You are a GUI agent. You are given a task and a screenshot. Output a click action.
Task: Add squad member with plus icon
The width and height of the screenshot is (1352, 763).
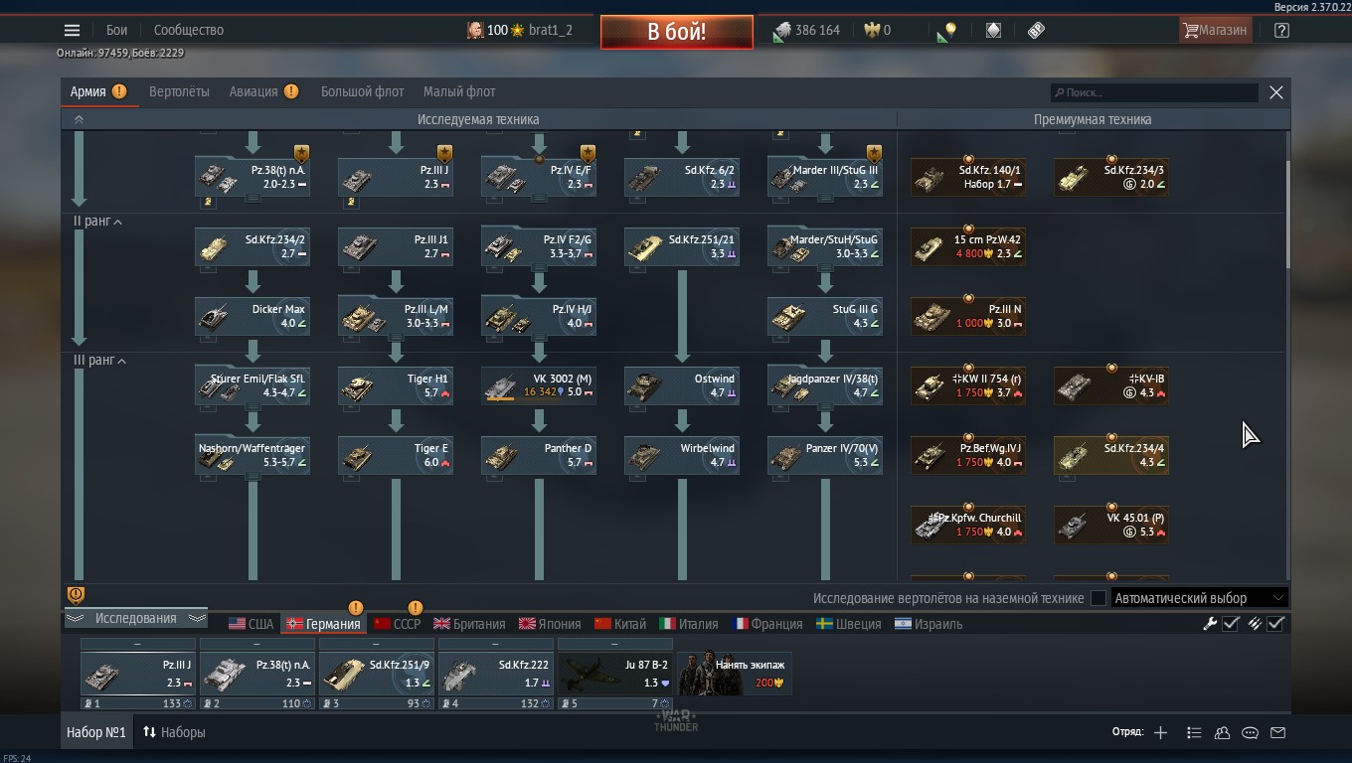[1160, 732]
